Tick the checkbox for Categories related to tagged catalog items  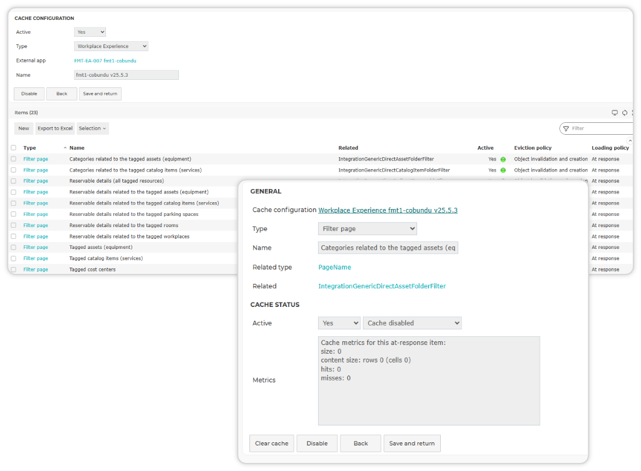pyautogui.click(x=14, y=170)
